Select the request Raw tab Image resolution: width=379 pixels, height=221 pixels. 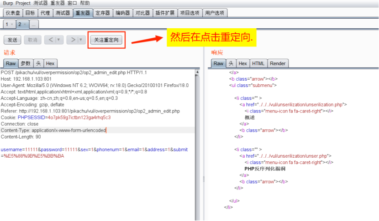pos(11,63)
